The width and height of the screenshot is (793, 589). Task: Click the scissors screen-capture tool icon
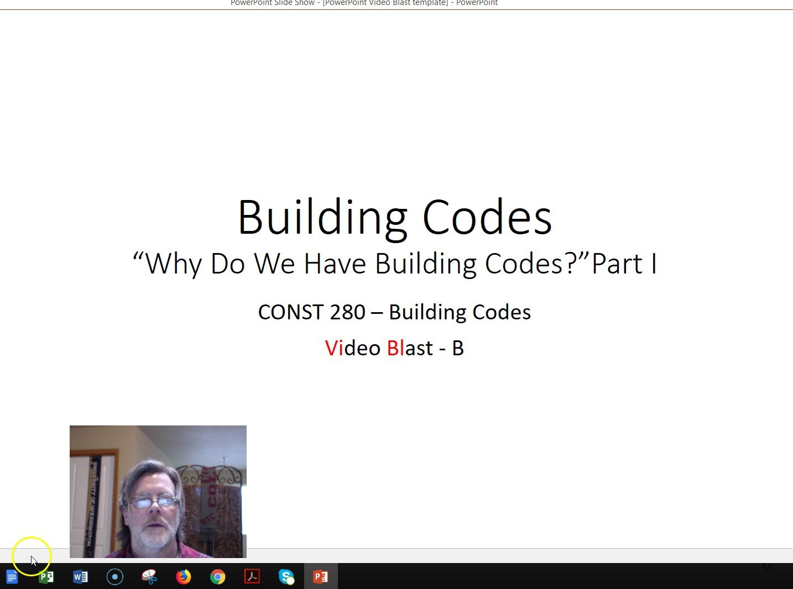149,576
